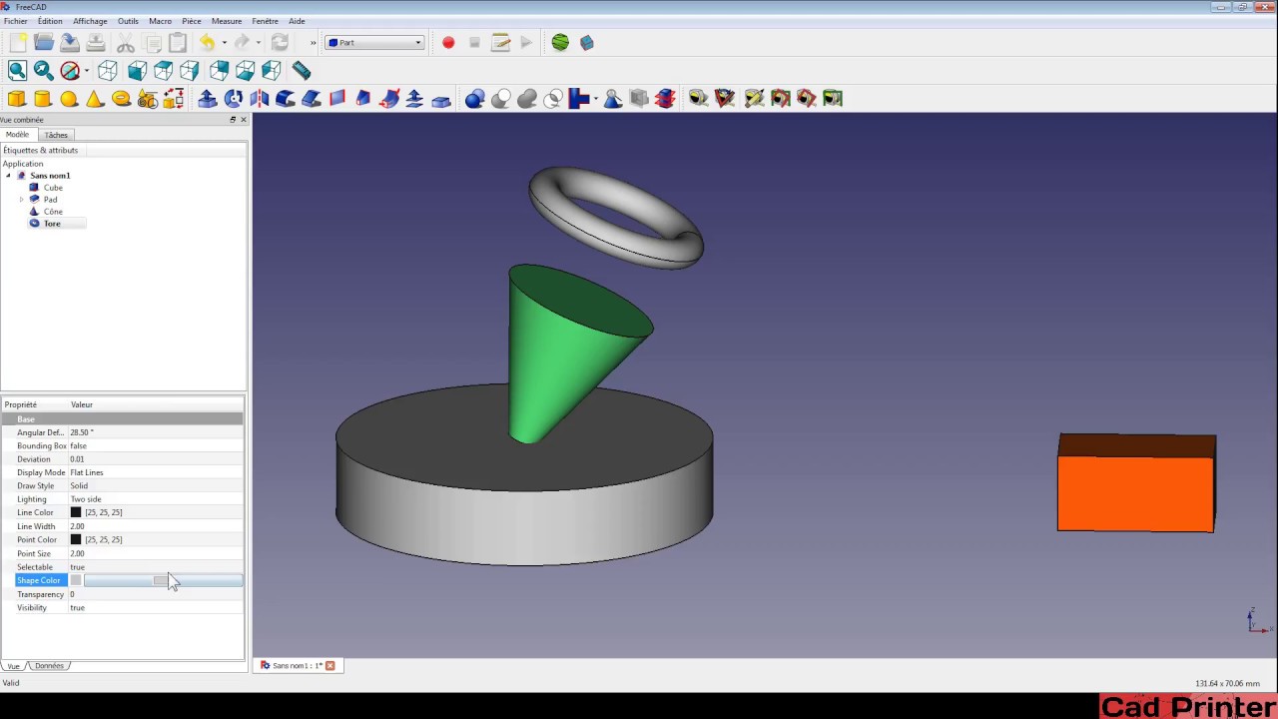Open the Fichier menu
The width and height of the screenshot is (1278, 719).
[16, 21]
